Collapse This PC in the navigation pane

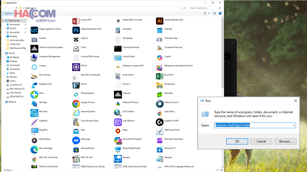point(3,53)
